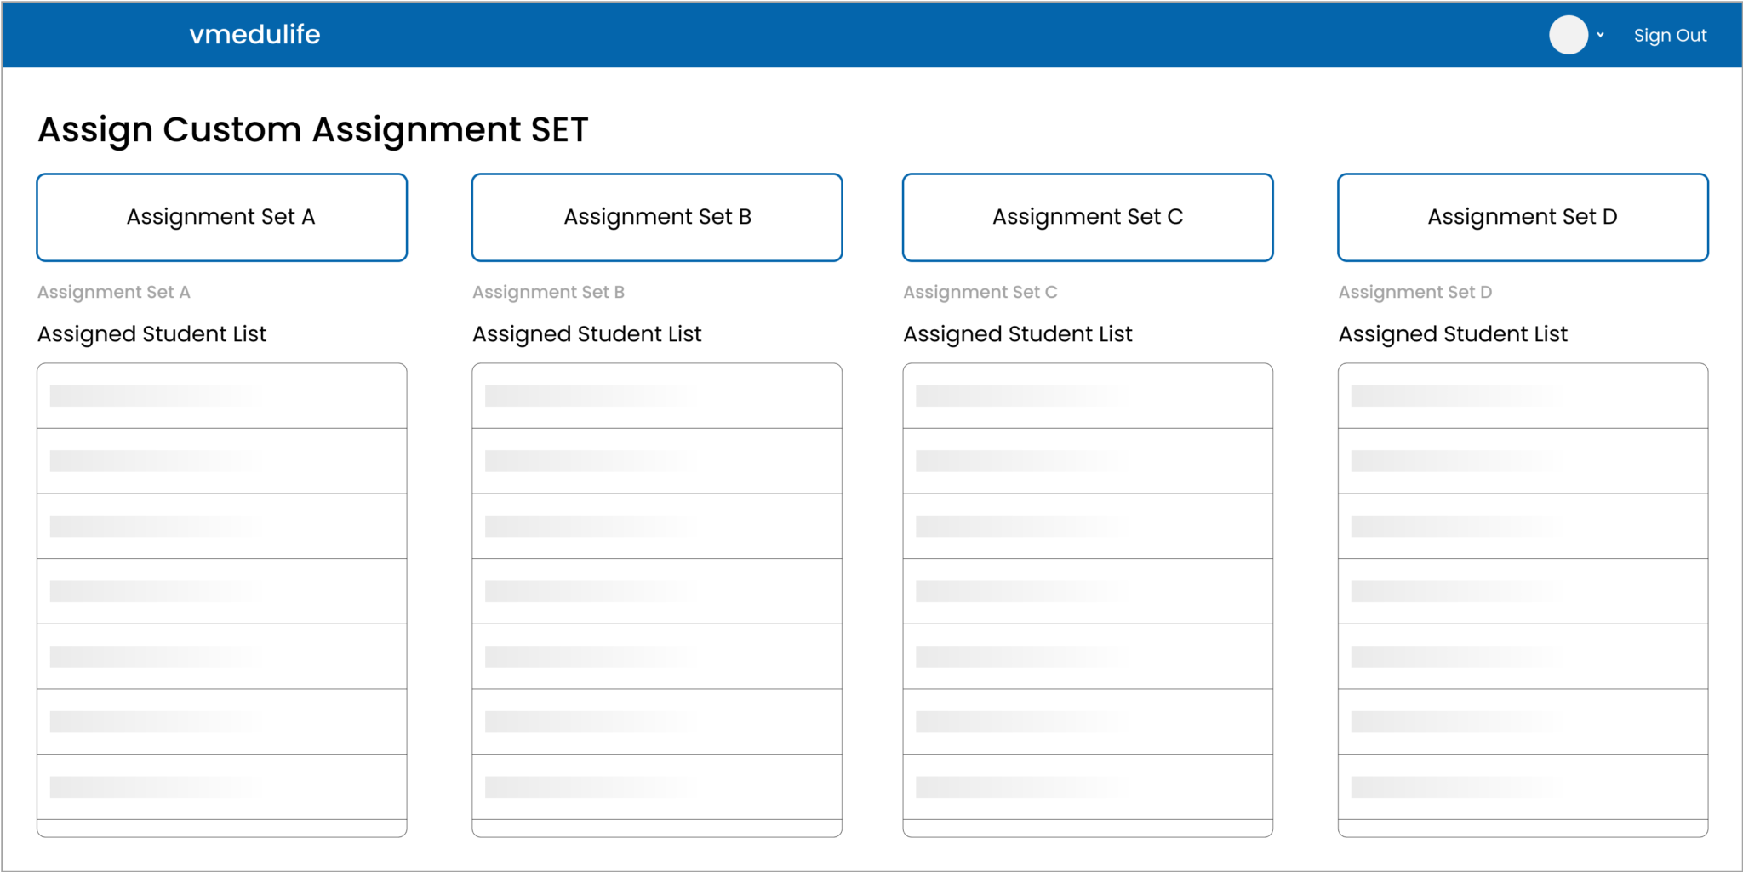Click first student row under Set A
Image resolution: width=1743 pixels, height=872 pixels.
[222, 396]
